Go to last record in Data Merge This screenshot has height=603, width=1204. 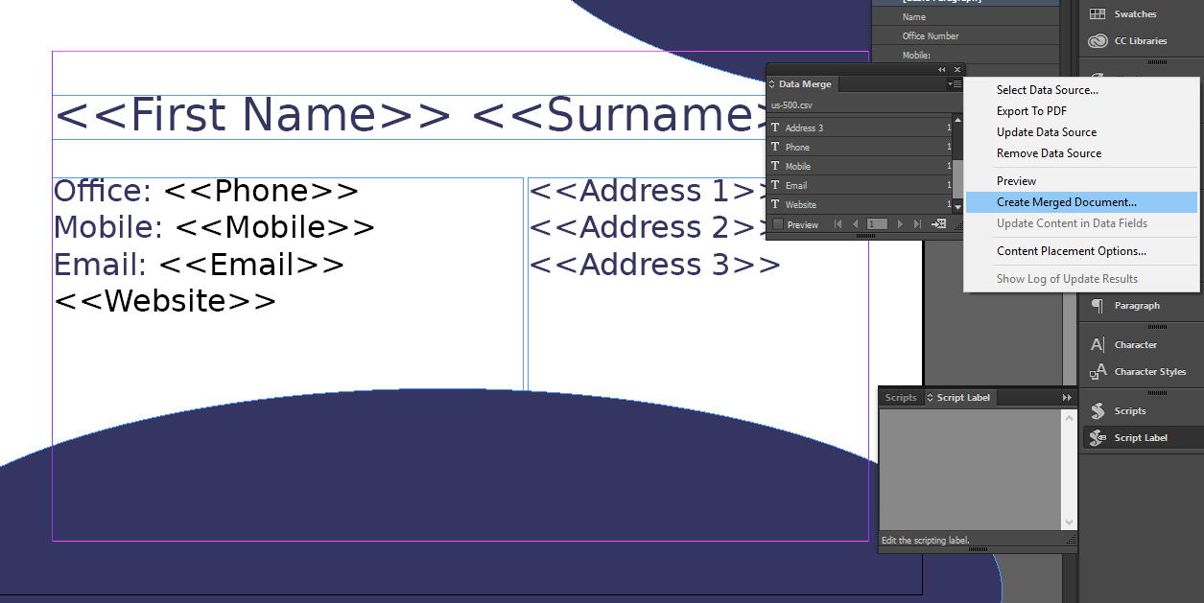point(916,224)
